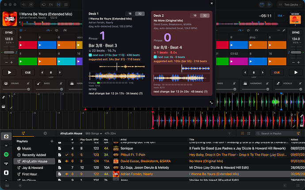Mute Deck 2 vocals stem
305x190 pixels.
(x=300, y=83)
